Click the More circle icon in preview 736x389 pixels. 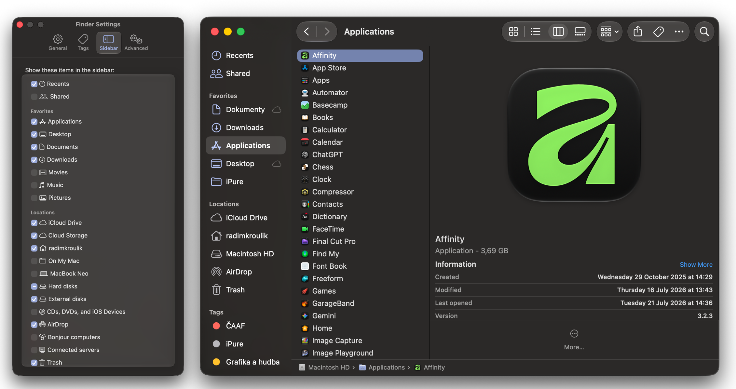(574, 334)
